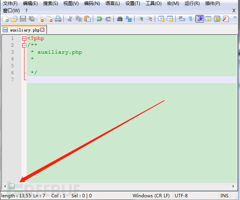Open the document map icon
The width and height of the screenshot is (240, 200).
217,19
